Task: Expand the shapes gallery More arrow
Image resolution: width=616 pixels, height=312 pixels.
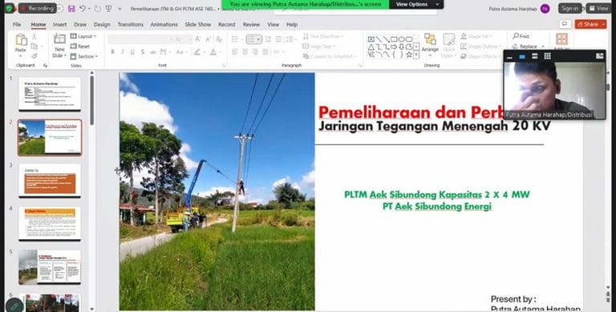Action: point(416,55)
